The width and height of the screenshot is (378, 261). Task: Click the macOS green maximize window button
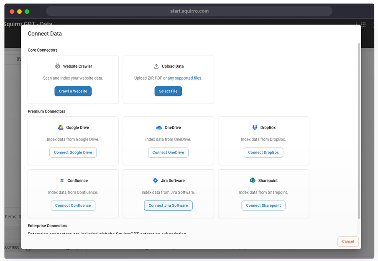(27, 11)
